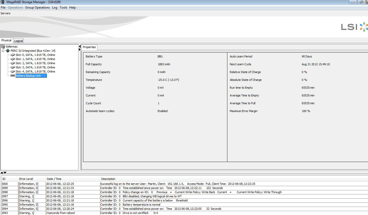This screenshot has height=215, width=368.
Task: Collapse left panel using the left arrow
Action: 80,46
